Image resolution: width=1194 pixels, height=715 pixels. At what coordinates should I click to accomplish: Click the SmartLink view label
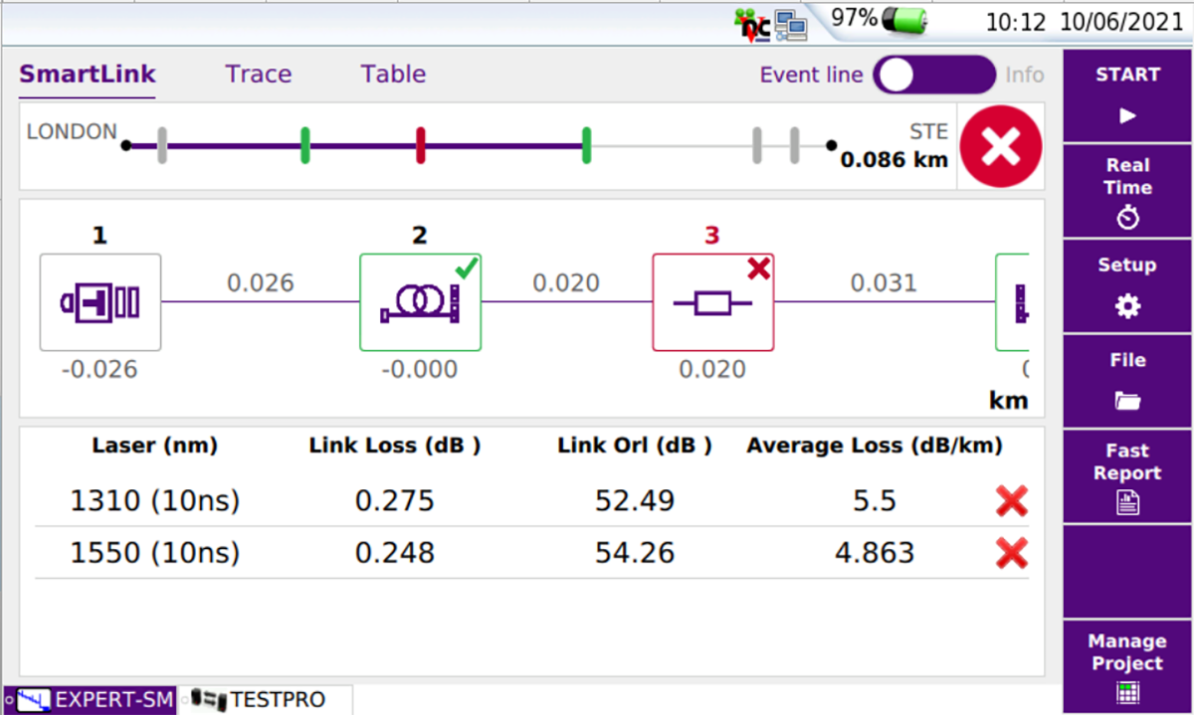click(x=87, y=74)
